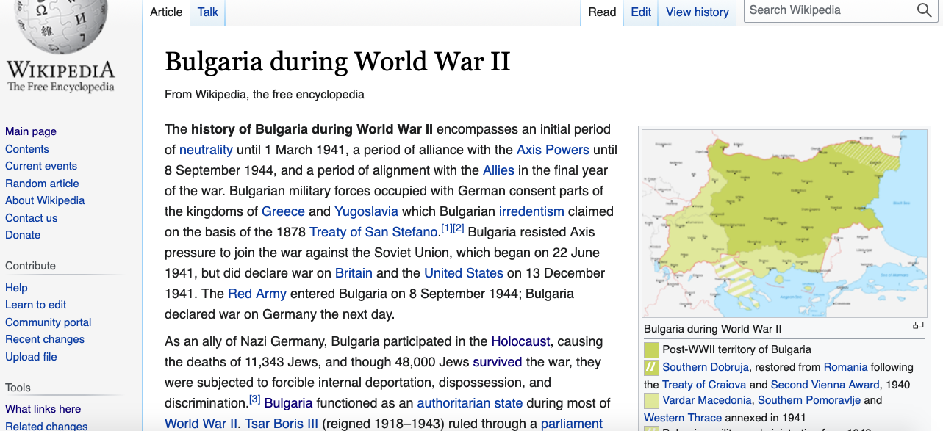
Task: Open Treaty of San Stefano link
Action: [x=373, y=232]
